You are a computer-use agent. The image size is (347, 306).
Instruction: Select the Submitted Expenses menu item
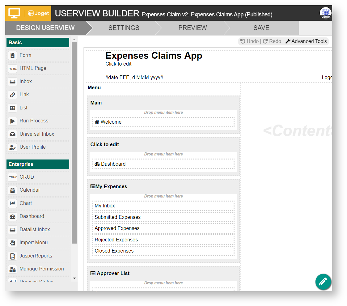(163, 217)
